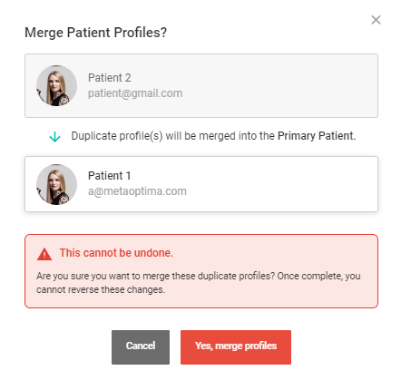
Task: Click the patient@gmail.com email address
Action: point(135,93)
